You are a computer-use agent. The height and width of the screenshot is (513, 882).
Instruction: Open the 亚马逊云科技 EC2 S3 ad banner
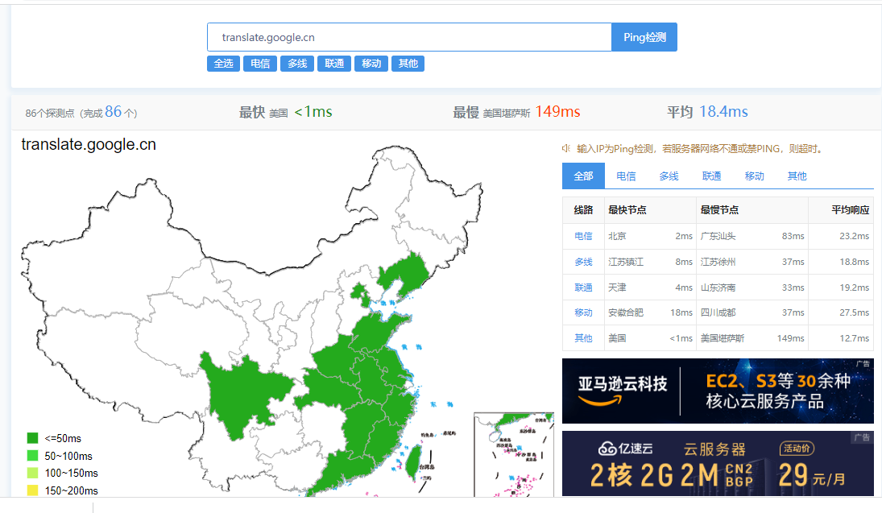(x=718, y=391)
